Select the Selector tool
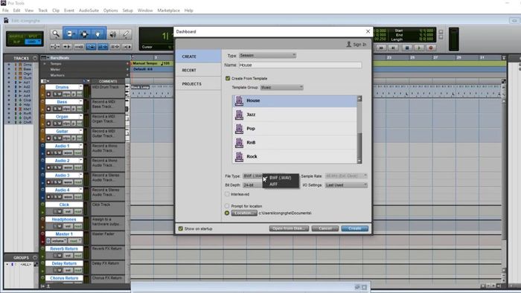This screenshot has height=293, width=521. (84, 34)
